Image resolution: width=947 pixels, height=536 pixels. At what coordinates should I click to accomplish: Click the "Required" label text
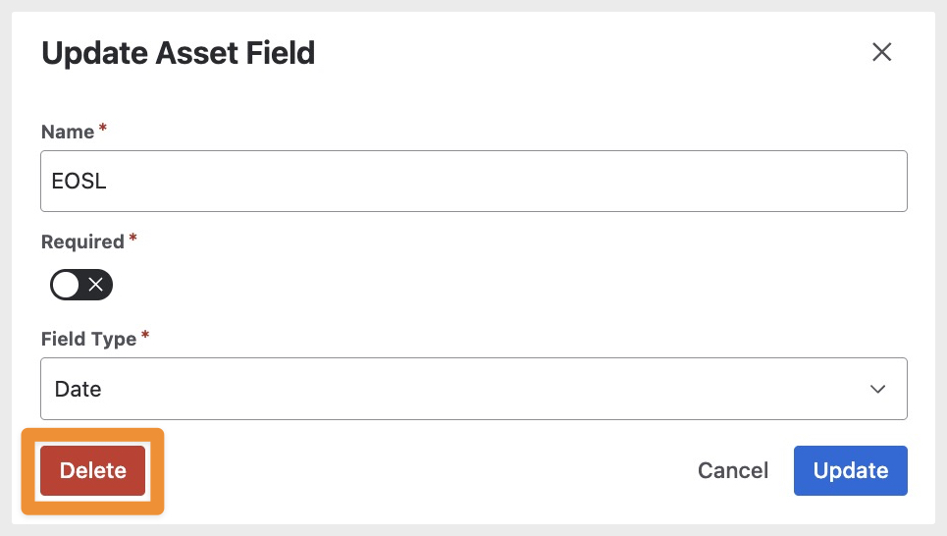(82, 241)
